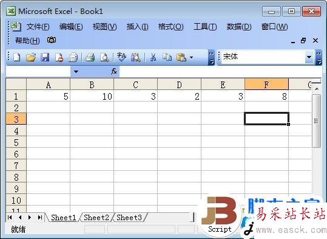Click the scroll up arrow
Image resolution: width=327 pixels, height=239 pixels.
pyautogui.click(x=317, y=89)
